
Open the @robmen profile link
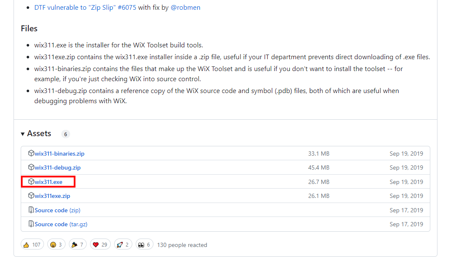(x=186, y=8)
